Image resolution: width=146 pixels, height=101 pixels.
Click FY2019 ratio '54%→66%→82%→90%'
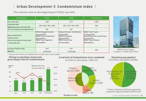pyautogui.click(x=47, y=26)
